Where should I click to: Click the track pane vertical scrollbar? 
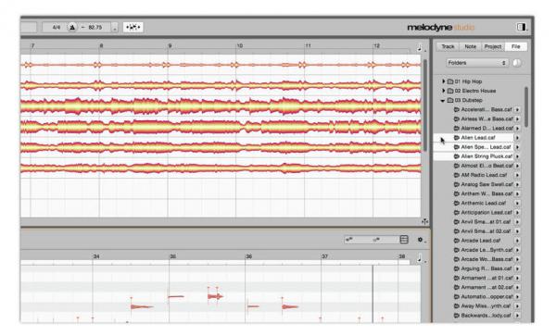[425, 106]
